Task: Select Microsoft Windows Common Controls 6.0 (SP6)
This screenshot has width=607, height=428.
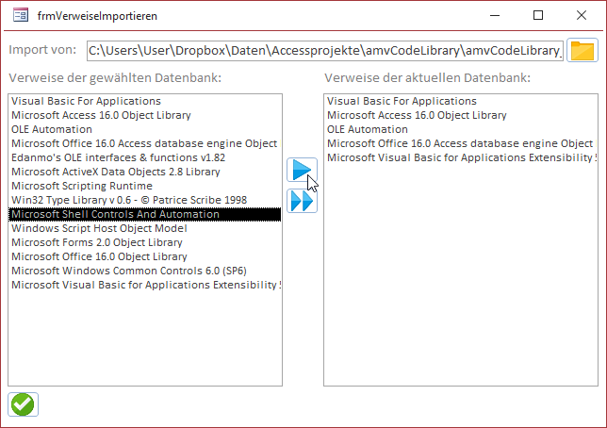Action: [x=124, y=271]
